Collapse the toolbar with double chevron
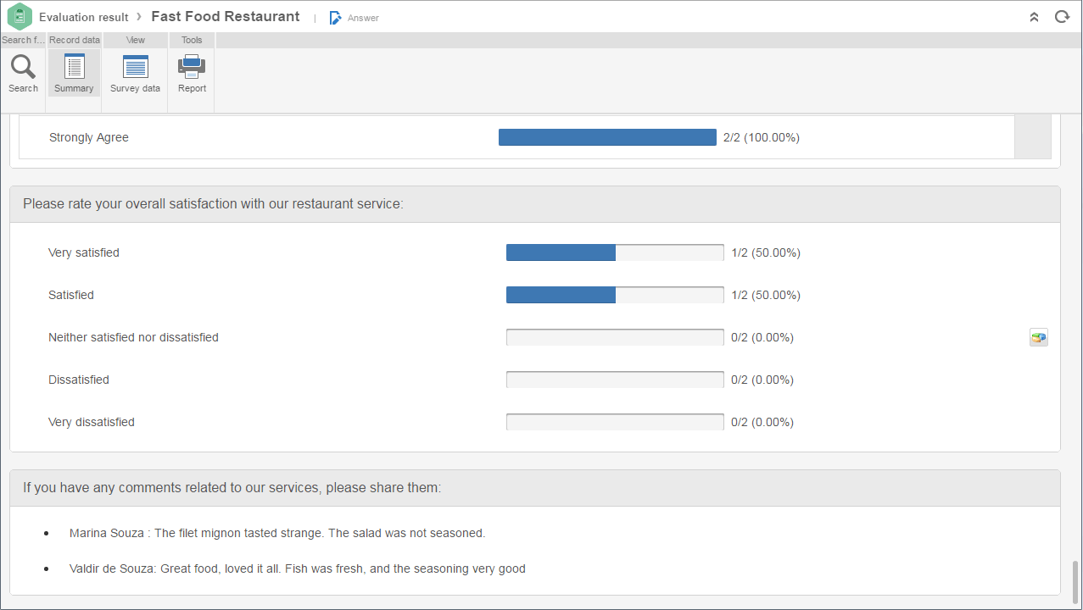Image resolution: width=1083 pixels, height=610 pixels. click(1034, 17)
